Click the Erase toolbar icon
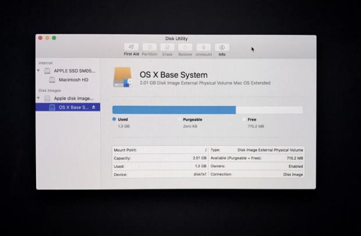The image size is (361, 236). tap(167, 48)
